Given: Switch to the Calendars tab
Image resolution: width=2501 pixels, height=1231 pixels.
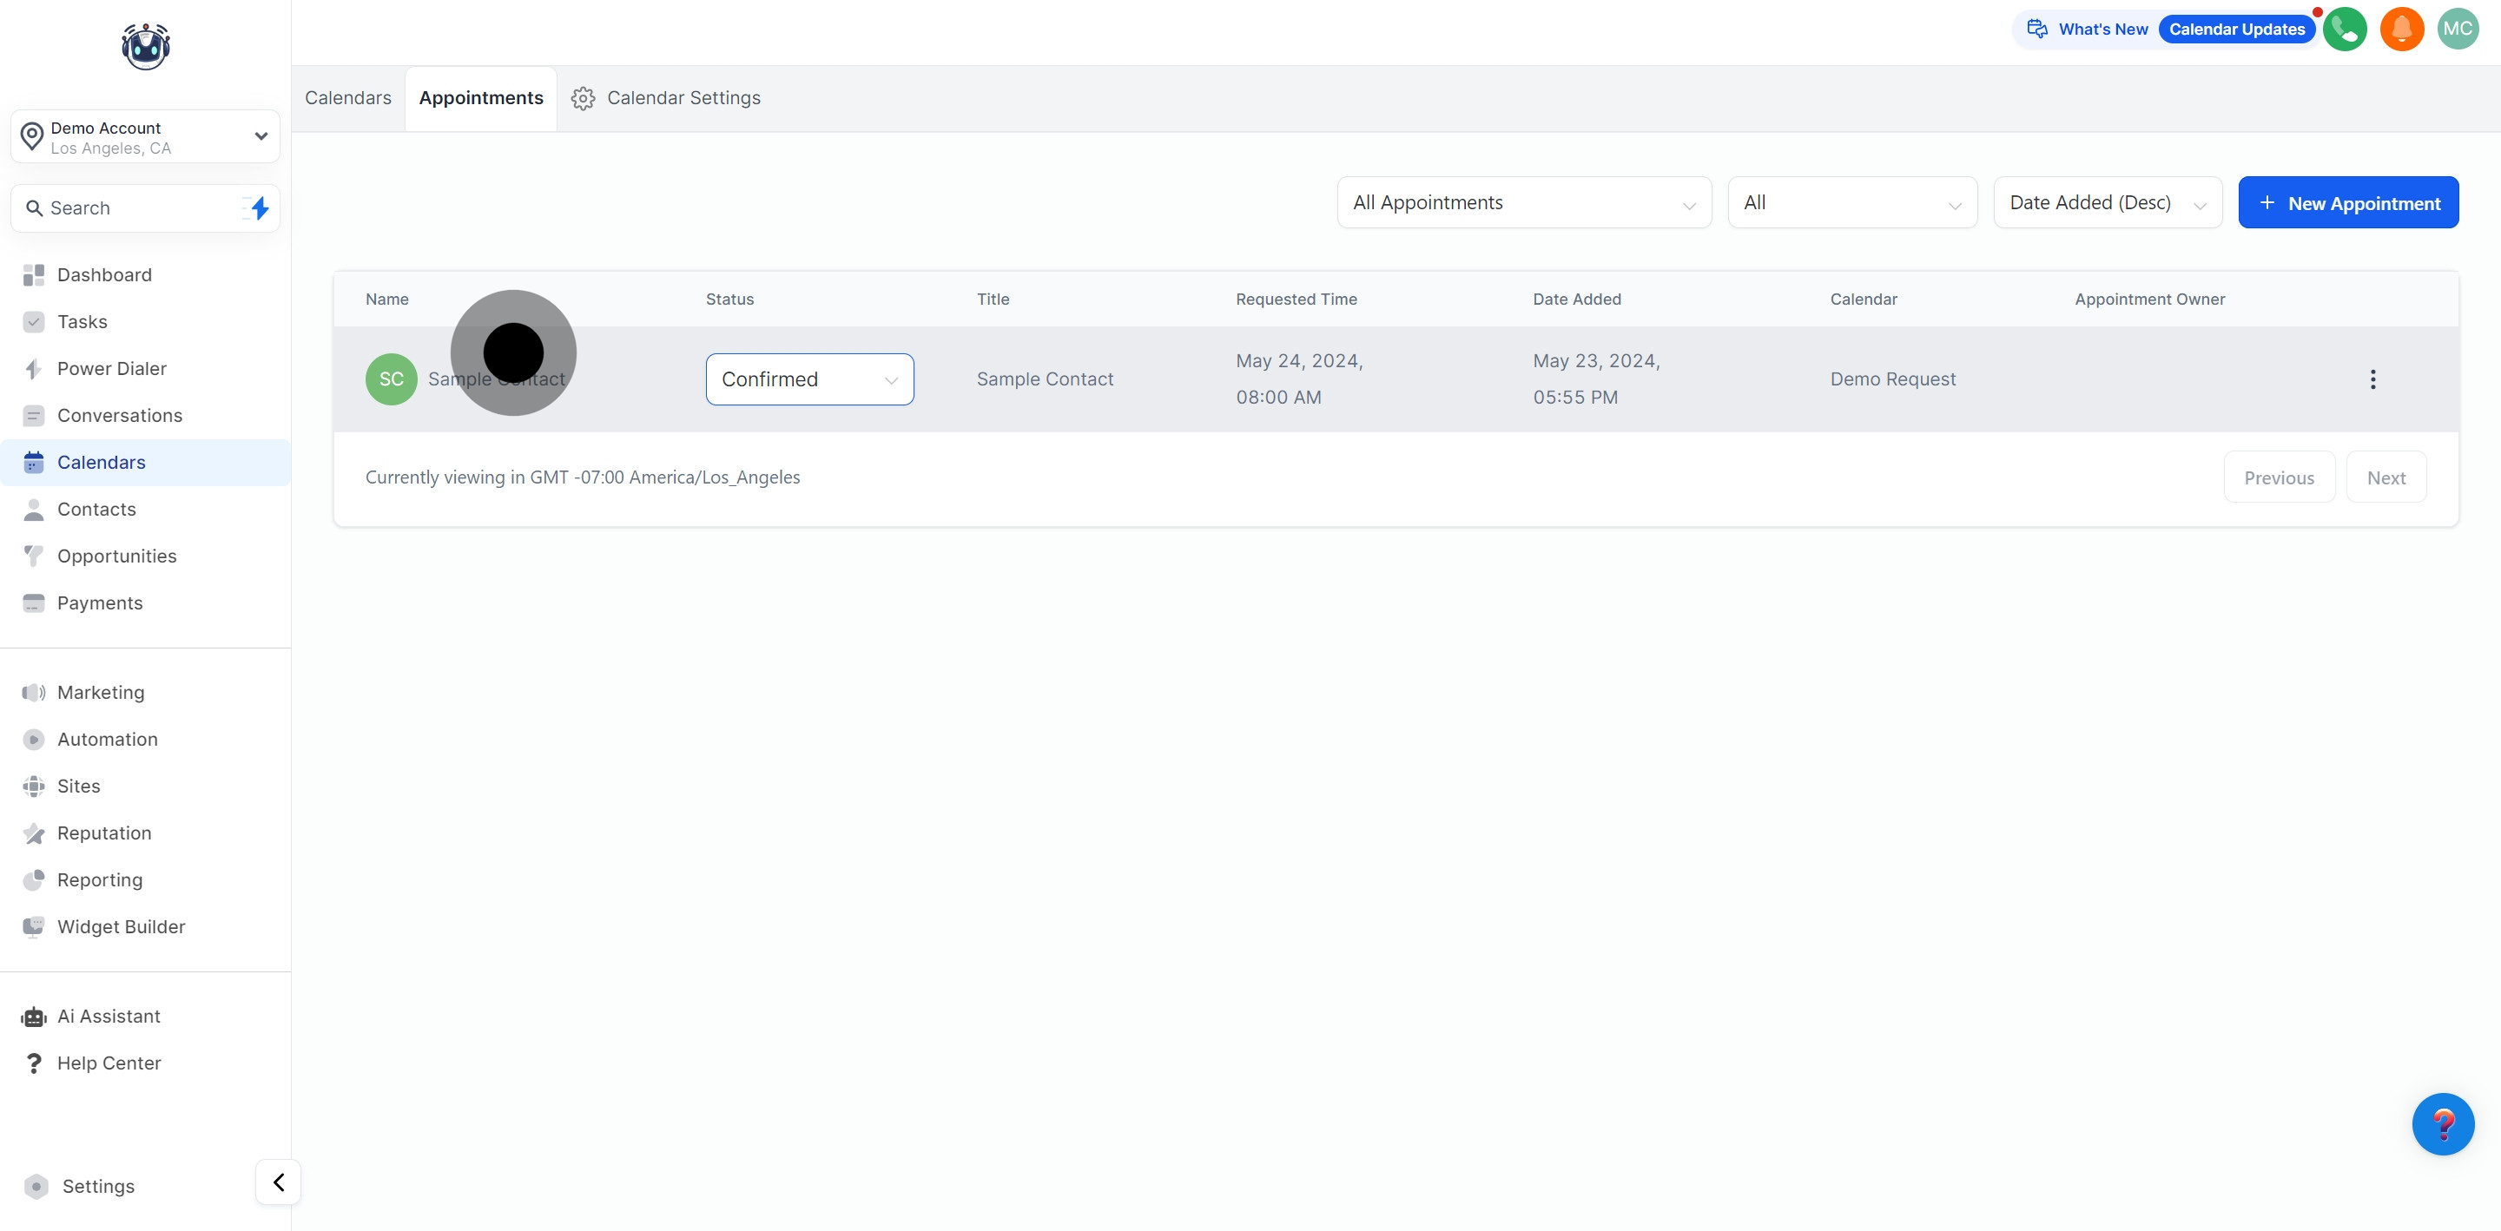Looking at the screenshot, I should [347, 98].
